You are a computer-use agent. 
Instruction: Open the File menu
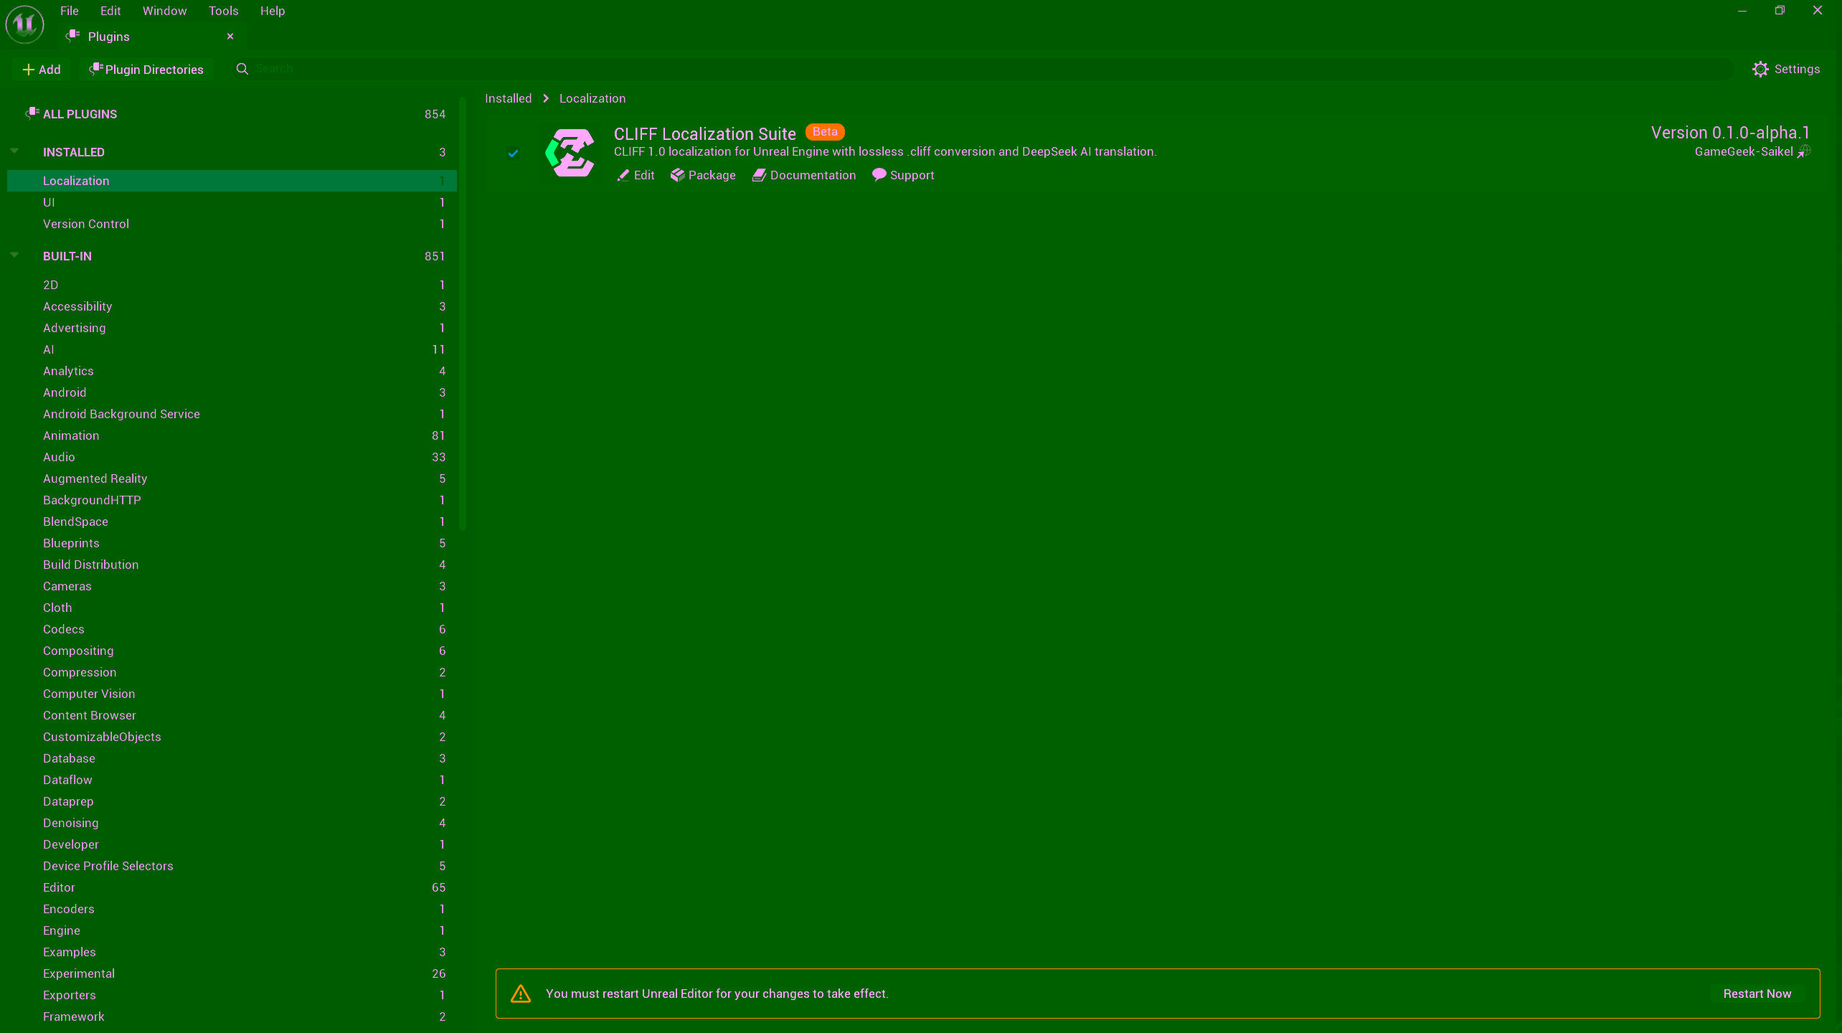[70, 11]
